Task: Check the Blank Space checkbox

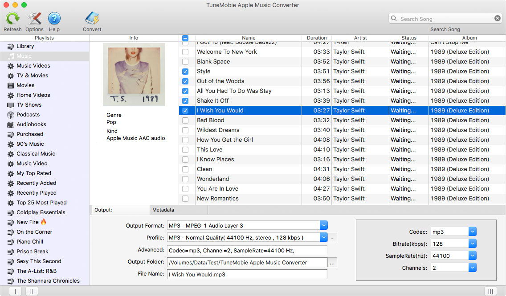Action: click(x=185, y=61)
